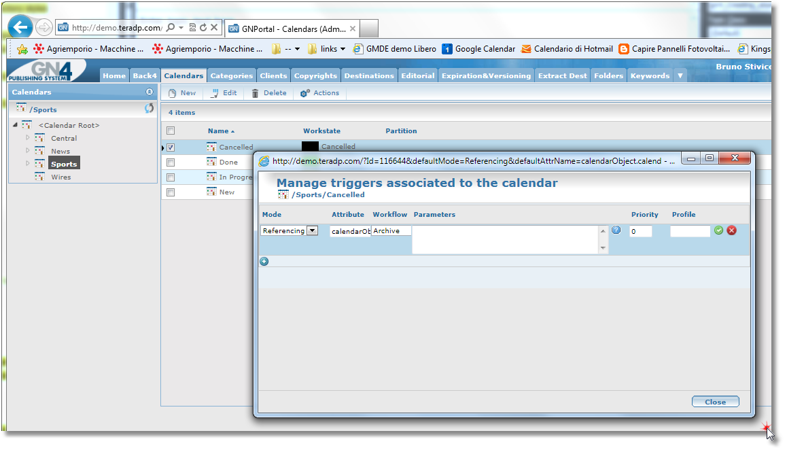The image size is (787, 450).
Task: Click the Workflow field showing Archive
Action: point(391,230)
